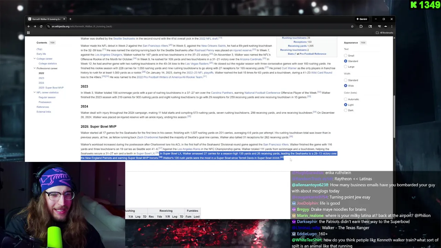Screen dimensions: 441x248
Task: Open the 2022 NFL draft link
Action: pos(208,39)
